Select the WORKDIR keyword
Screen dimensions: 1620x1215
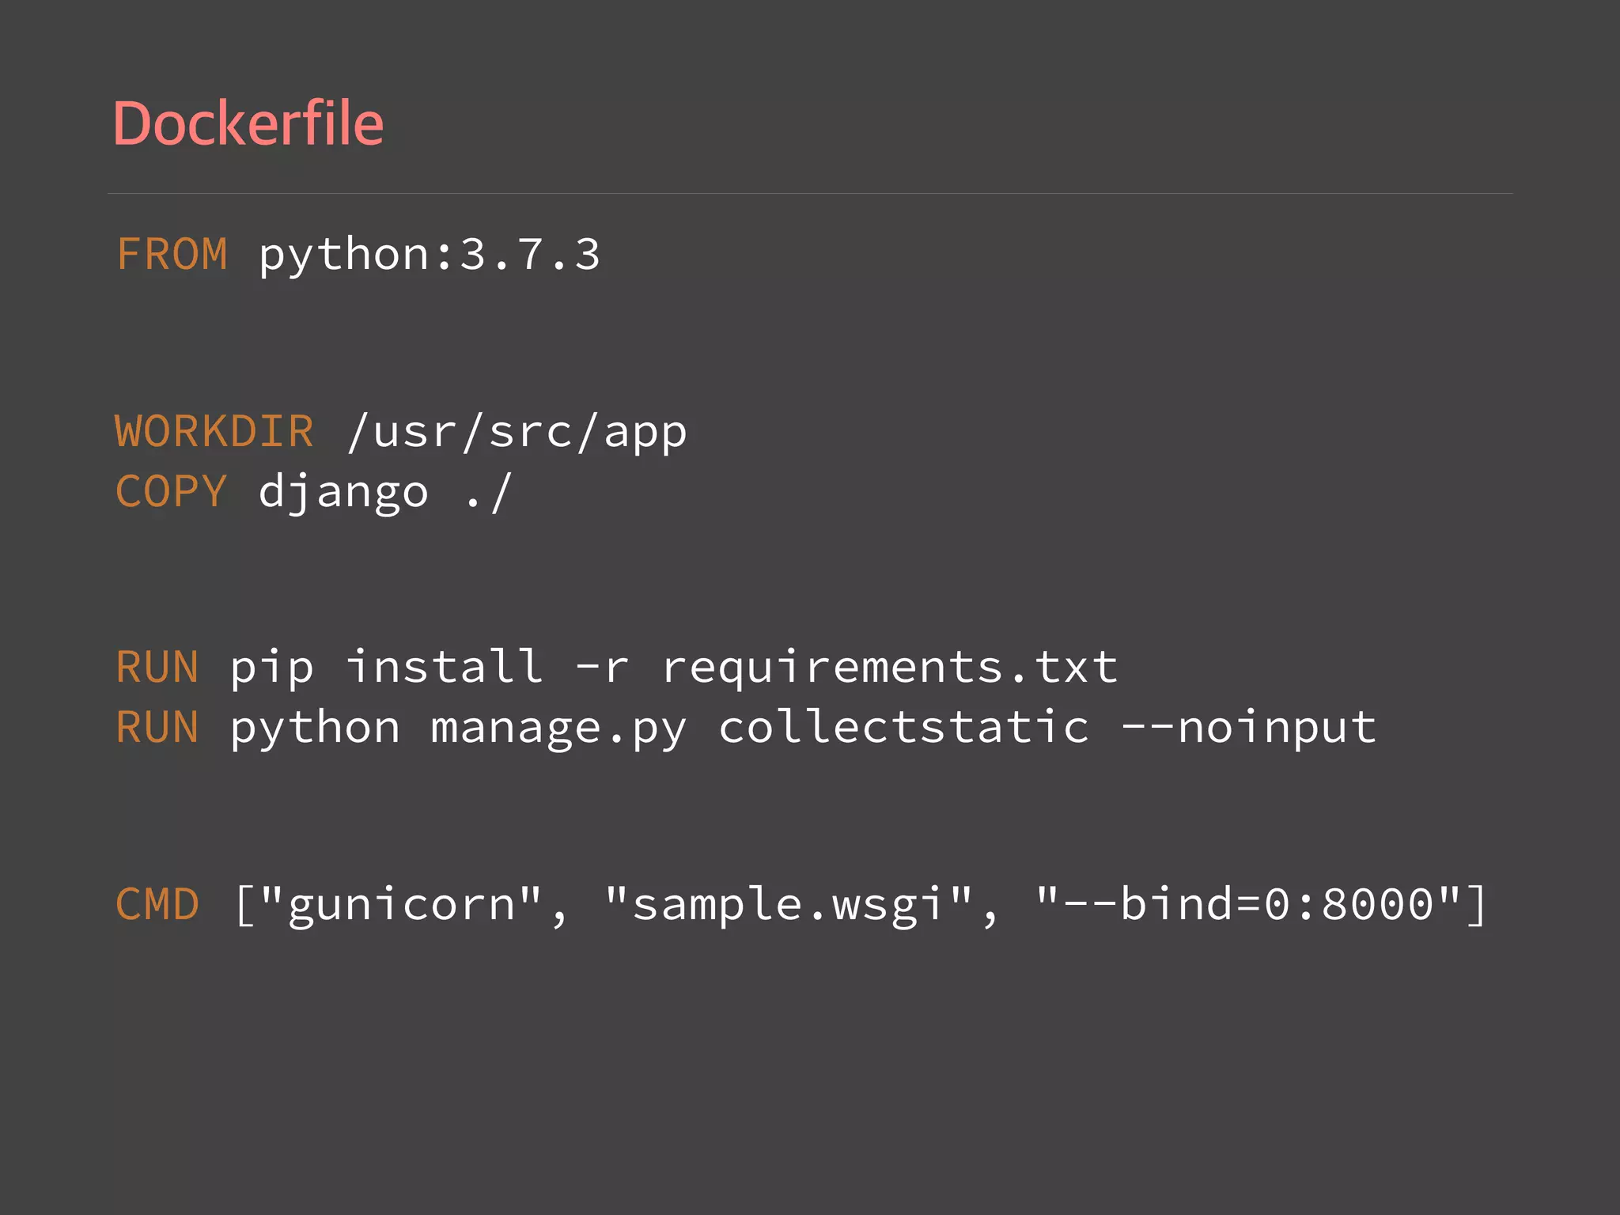pyautogui.click(x=214, y=431)
